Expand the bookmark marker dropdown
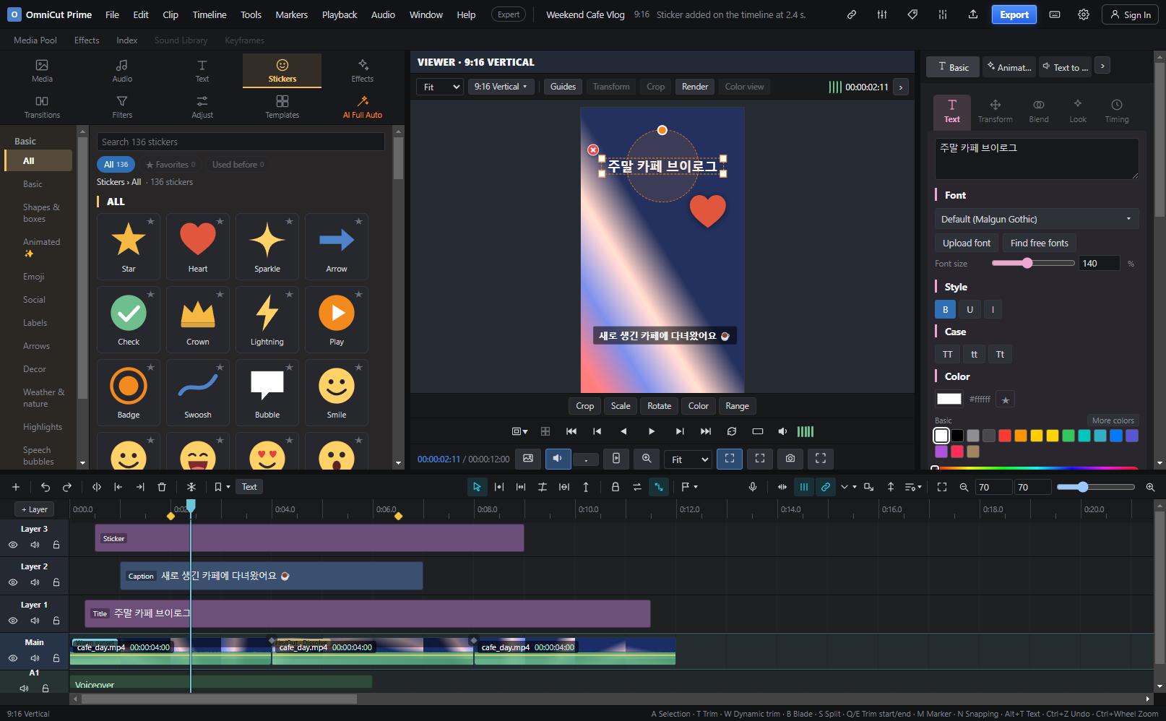 (228, 487)
